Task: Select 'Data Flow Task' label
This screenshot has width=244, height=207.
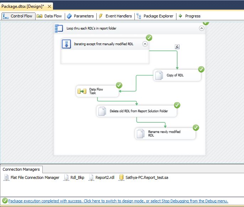Action: (96, 91)
